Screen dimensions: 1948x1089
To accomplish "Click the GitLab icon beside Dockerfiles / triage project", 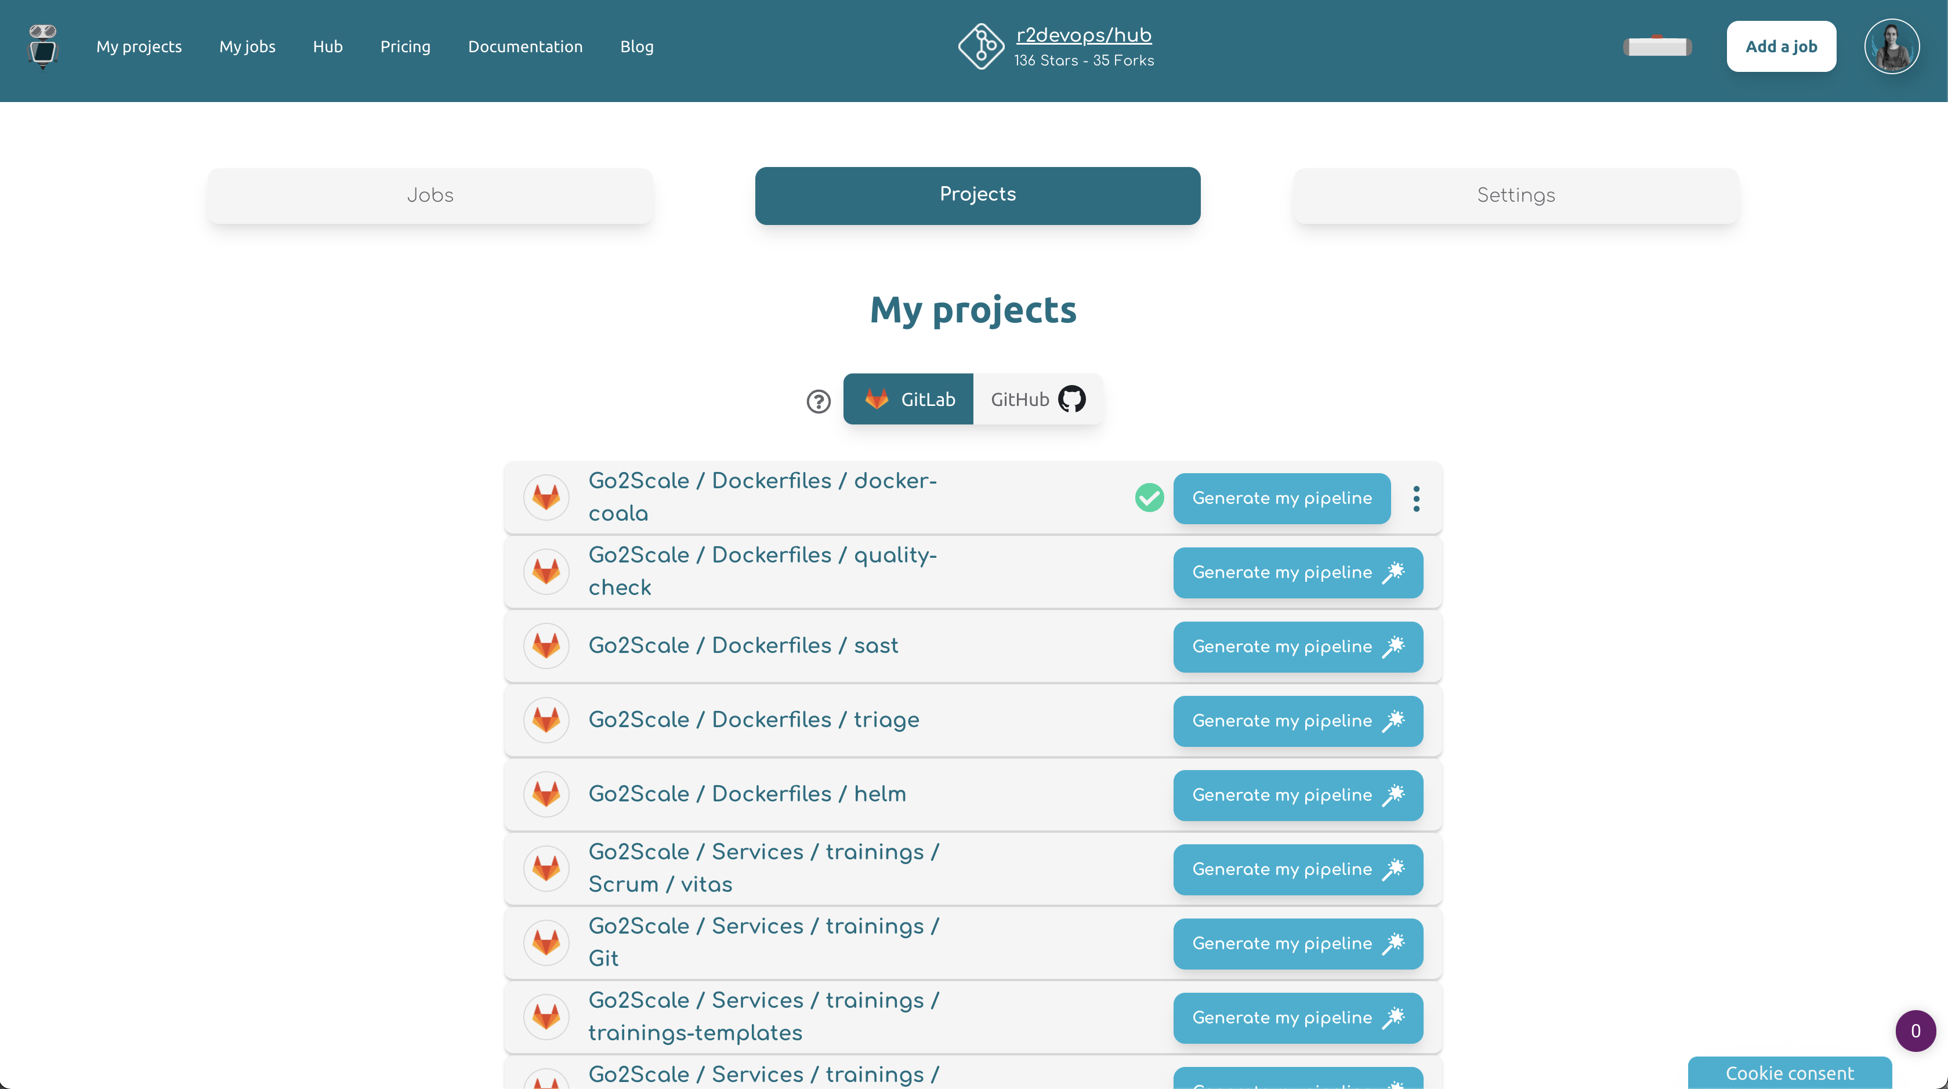I will click(x=546, y=720).
